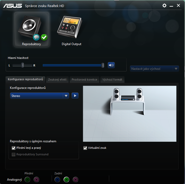185x184 pixels.
Task: Open settings via the gear icon
Action: [x=164, y=5]
